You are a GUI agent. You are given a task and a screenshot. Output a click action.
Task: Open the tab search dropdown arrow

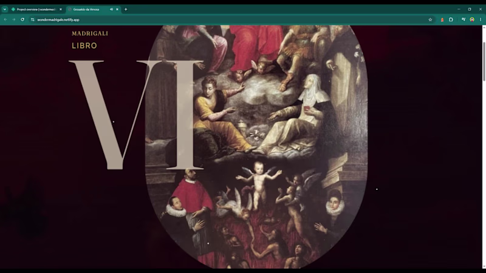tap(5, 9)
